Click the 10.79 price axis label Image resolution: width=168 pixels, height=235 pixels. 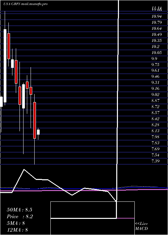157,22
